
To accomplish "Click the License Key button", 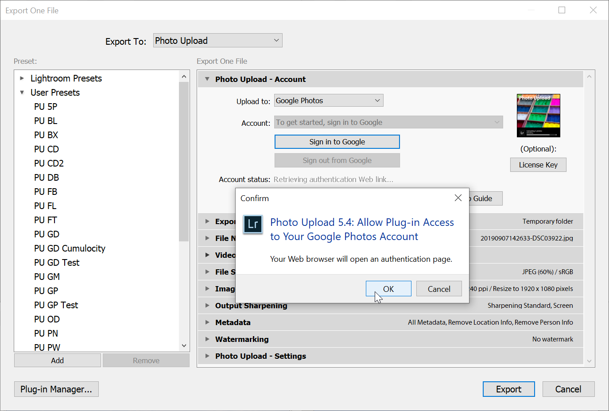I will pyautogui.click(x=538, y=165).
